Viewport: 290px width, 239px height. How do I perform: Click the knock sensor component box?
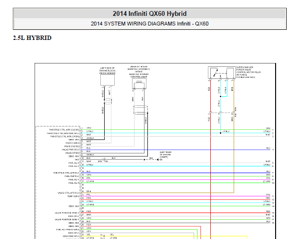pos(108,80)
